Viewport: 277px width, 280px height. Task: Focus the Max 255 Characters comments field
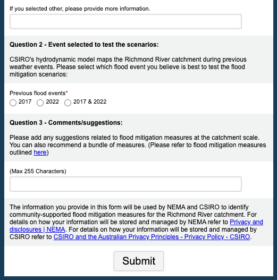(125, 184)
